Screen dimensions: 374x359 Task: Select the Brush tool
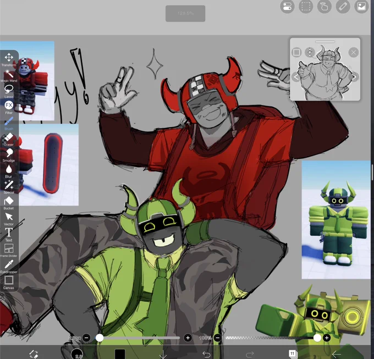point(9,123)
